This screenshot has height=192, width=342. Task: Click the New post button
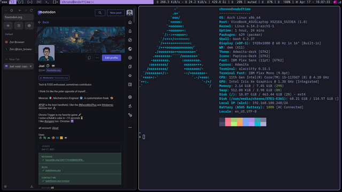coord(115,13)
